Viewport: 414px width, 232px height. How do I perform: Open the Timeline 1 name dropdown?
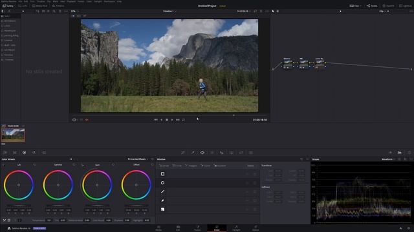tap(169, 12)
